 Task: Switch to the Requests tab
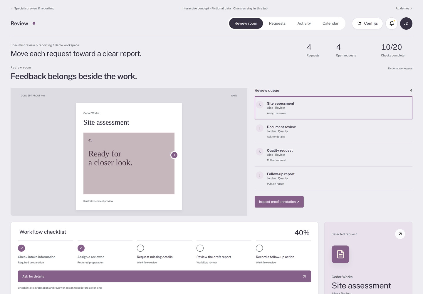tap(277, 24)
